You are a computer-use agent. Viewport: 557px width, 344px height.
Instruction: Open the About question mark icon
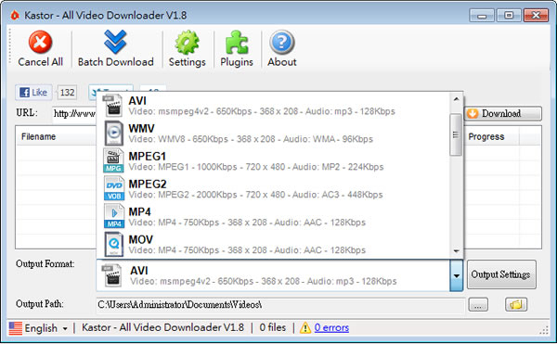281,43
